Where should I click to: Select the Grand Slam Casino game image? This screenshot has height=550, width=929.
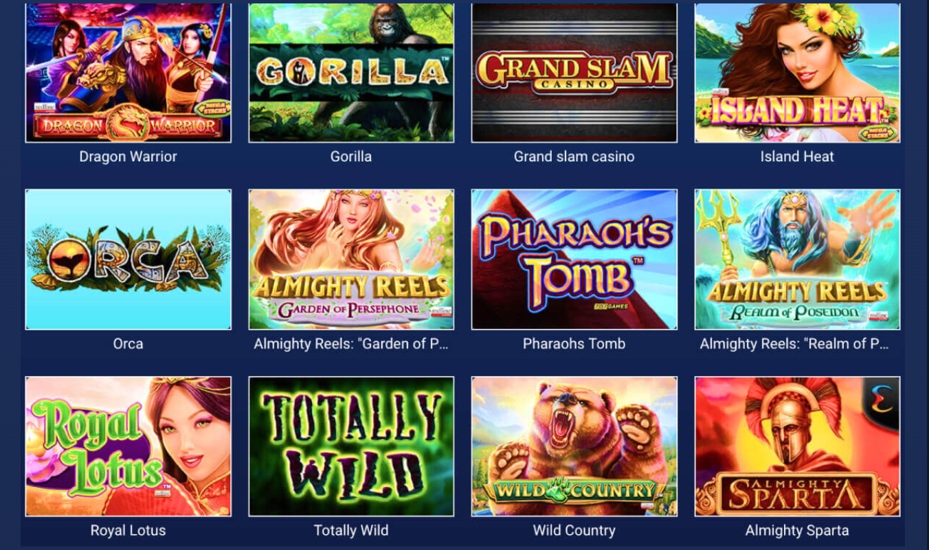pyautogui.click(x=574, y=72)
